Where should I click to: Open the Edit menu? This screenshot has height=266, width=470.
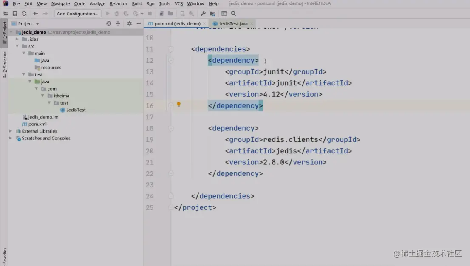(28, 3)
